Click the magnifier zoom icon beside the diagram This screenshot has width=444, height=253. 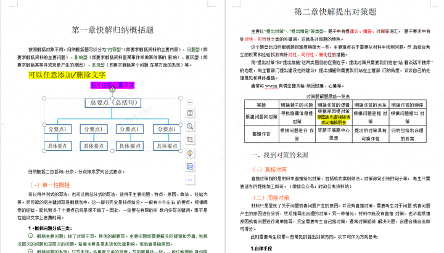pos(191,126)
